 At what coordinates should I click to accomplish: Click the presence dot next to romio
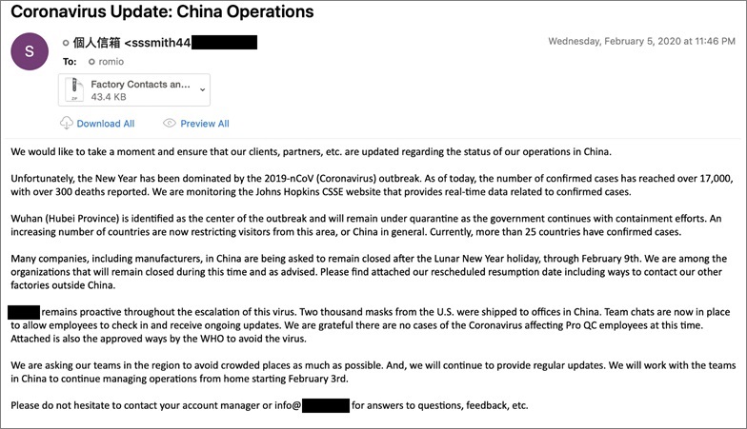91,61
